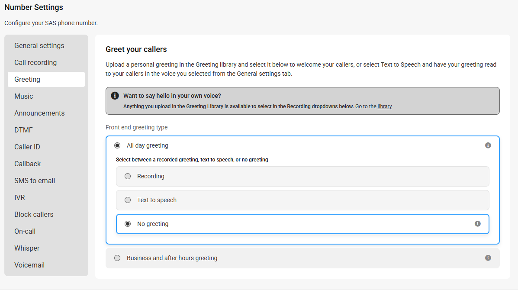Click 'Configure your SAS phone number.' text

pyautogui.click(x=51, y=23)
